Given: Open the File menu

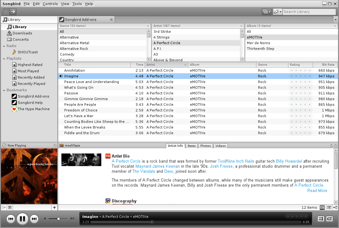Looking at the screenshot, I should (27, 4).
